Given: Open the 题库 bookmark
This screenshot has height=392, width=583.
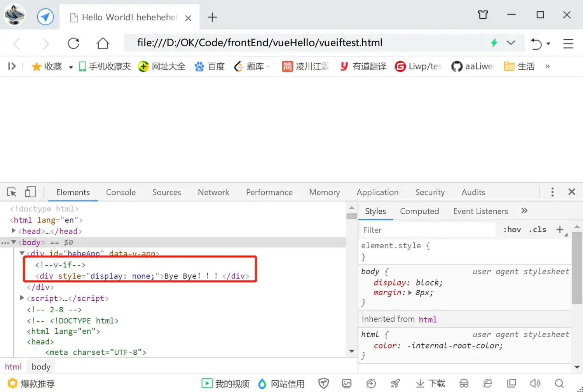Looking at the screenshot, I should (x=249, y=66).
